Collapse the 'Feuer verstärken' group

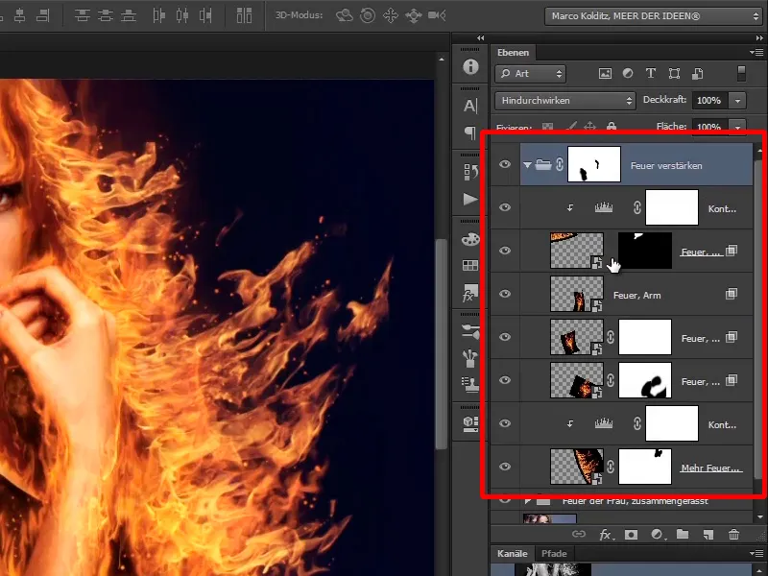(527, 165)
